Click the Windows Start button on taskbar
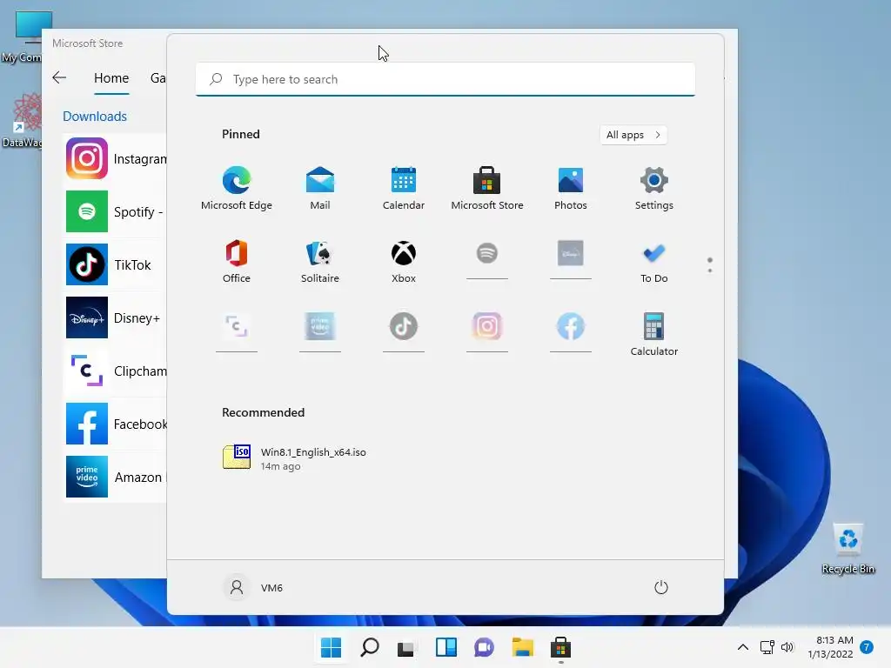The height and width of the screenshot is (668, 891). (332, 647)
